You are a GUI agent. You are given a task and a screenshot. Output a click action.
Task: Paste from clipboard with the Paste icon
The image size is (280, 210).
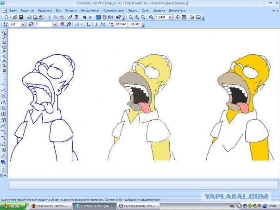coord(62,17)
